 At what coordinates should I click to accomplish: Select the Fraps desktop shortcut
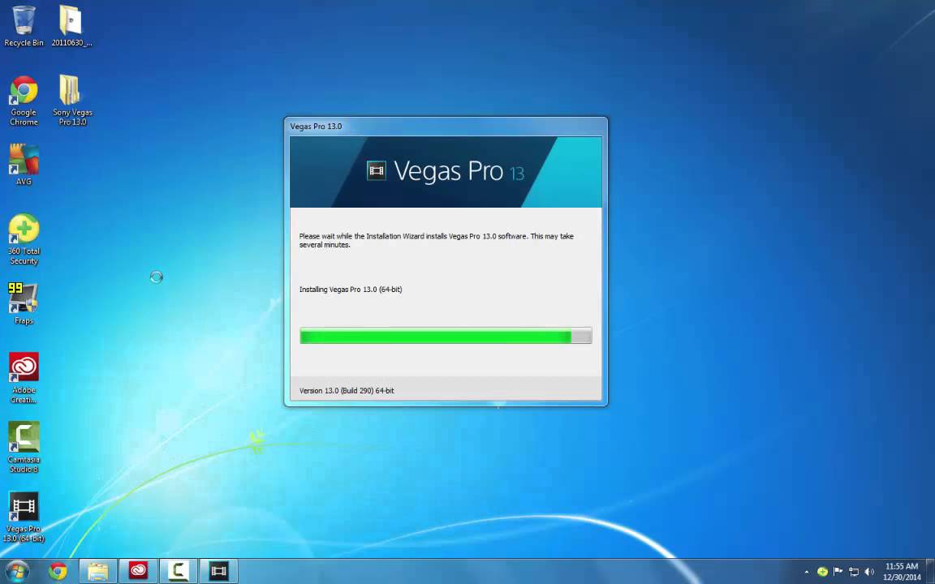(24, 304)
